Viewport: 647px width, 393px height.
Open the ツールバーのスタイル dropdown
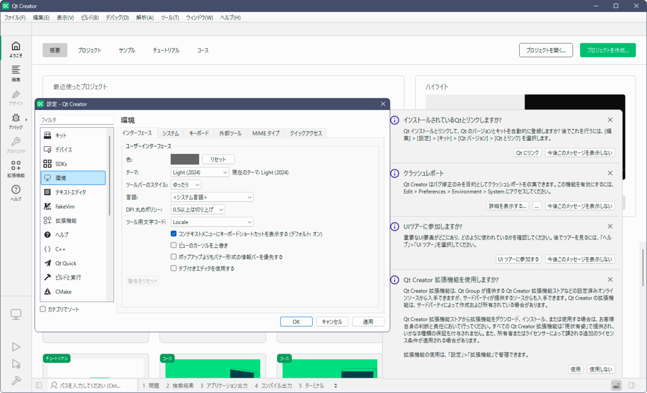click(187, 185)
